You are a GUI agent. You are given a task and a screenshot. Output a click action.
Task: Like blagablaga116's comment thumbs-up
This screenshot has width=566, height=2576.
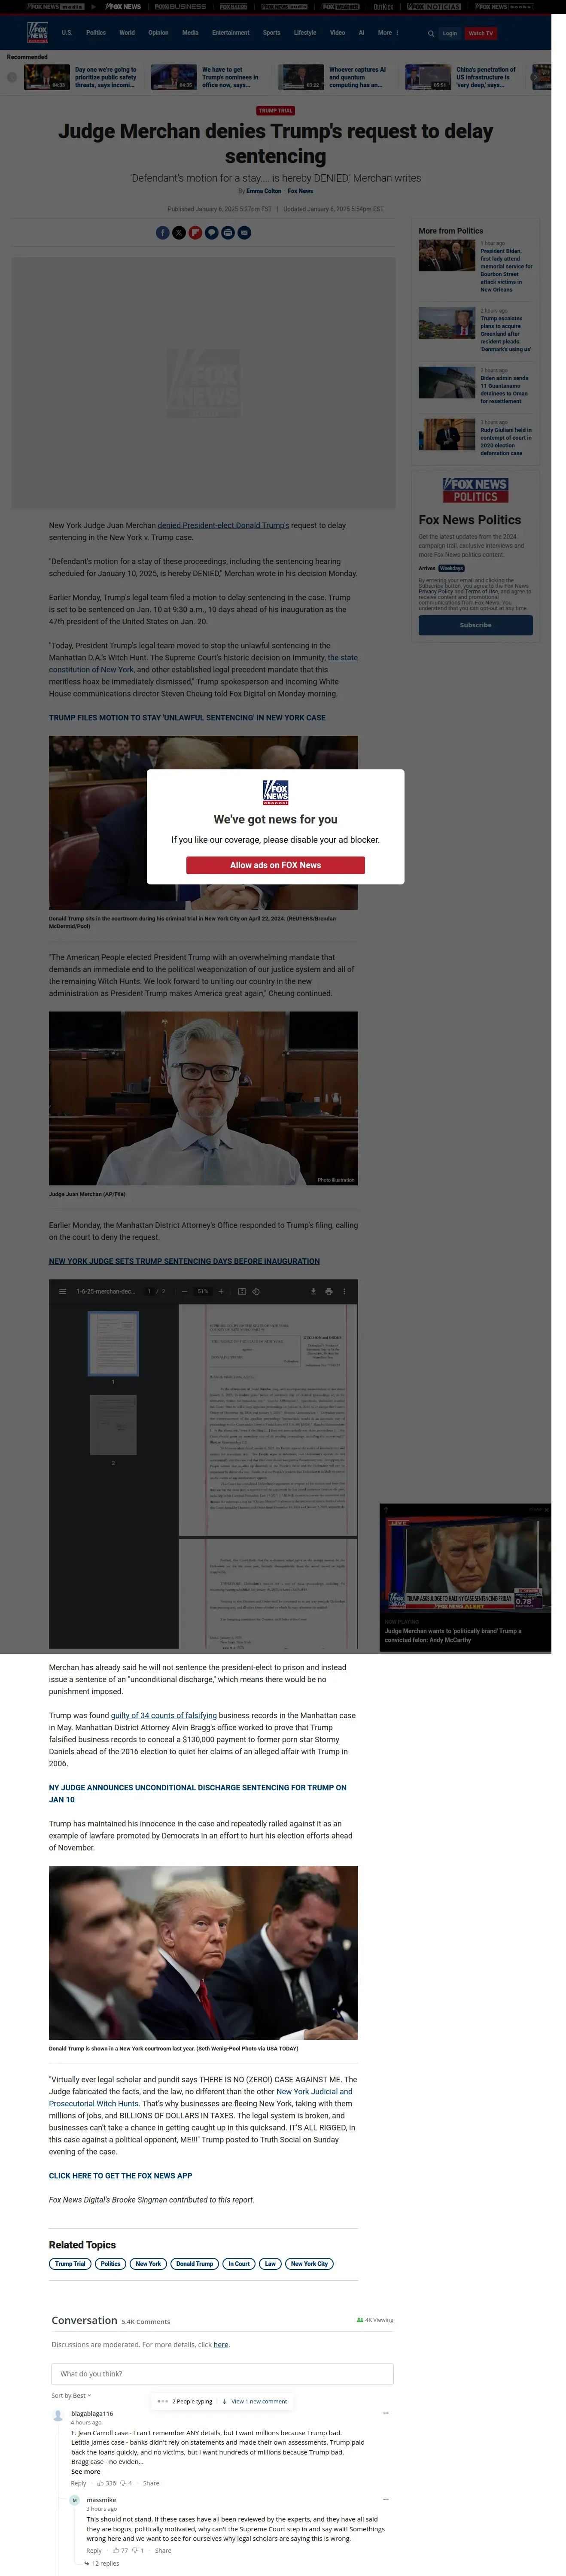(x=101, y=2483)
